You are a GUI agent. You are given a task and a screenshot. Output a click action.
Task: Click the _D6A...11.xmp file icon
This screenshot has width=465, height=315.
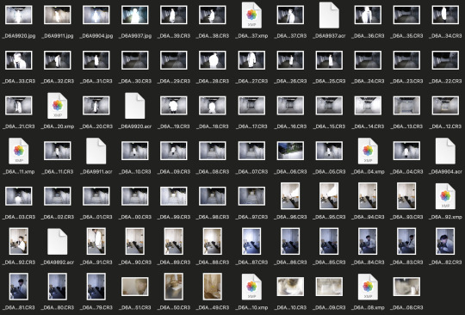(19, 151)
